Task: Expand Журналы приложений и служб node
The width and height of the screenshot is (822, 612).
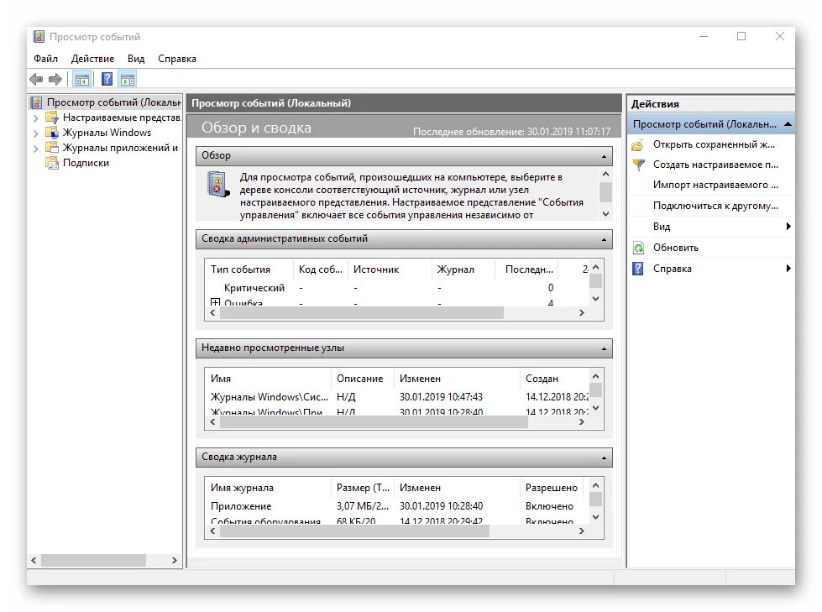Action: 35,149
